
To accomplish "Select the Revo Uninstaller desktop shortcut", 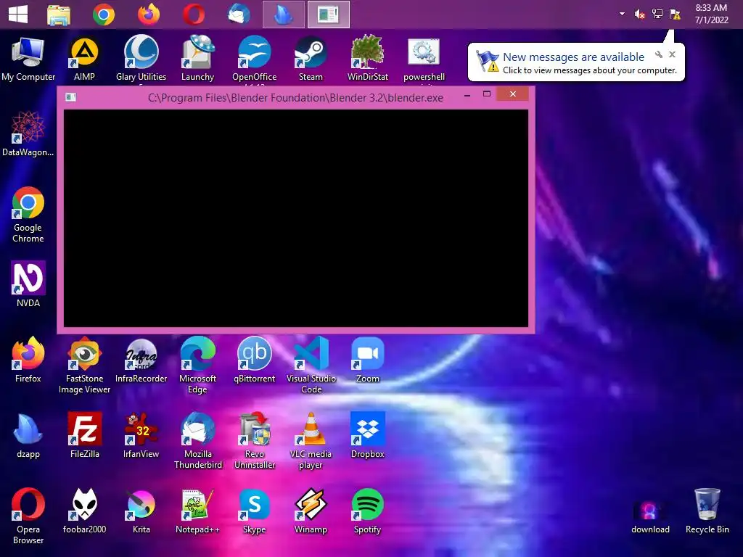I will tap(255, 440).
